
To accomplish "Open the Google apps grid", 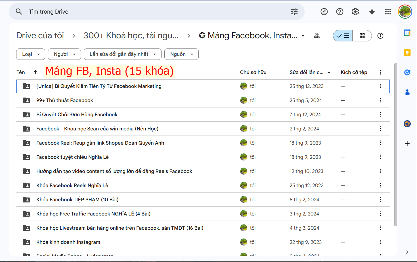I will (x=388, y=12).
